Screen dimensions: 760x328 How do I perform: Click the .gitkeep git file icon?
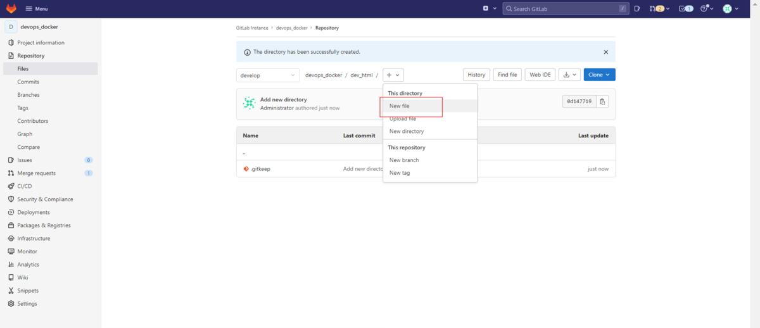pyautogui.click(x=246, y=169)
